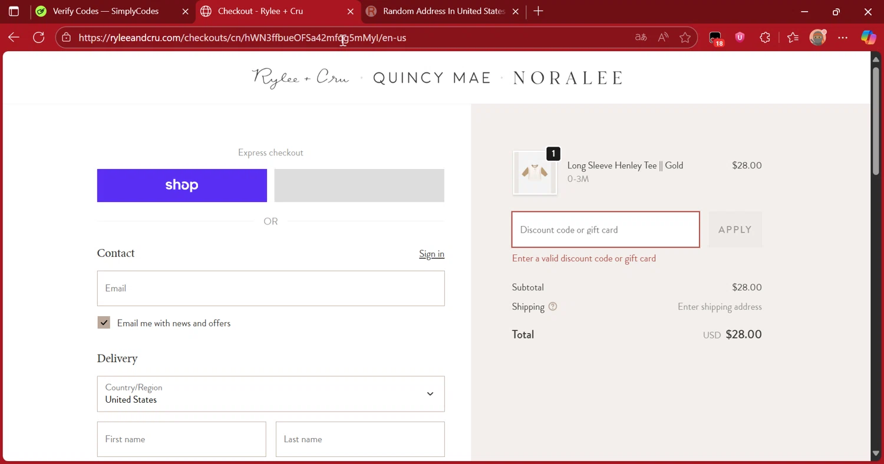This screenshot has height=464, width=884.
Task: View site information lock icon
Action: click(x=67, y=38)
